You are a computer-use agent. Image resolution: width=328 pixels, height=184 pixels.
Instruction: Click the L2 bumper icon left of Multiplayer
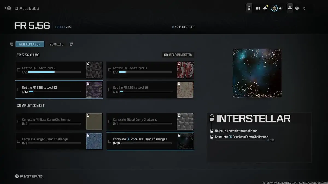(x=11, y=44)
